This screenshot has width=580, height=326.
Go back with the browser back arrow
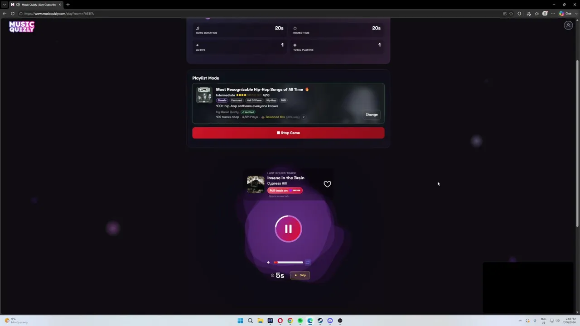point(5,14)
